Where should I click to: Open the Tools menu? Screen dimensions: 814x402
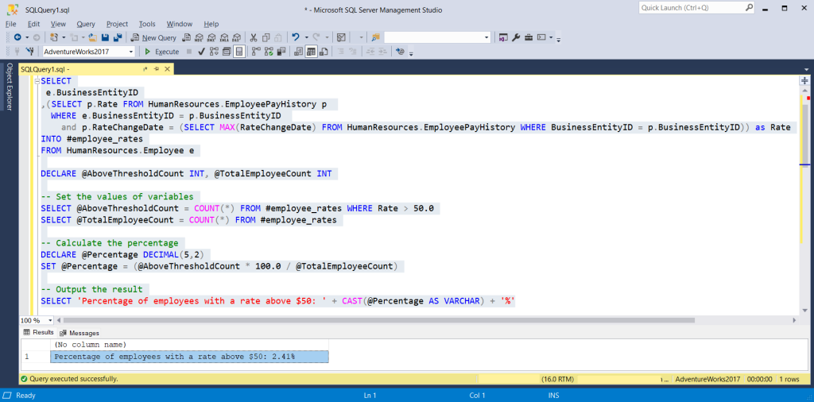(147, 24)
